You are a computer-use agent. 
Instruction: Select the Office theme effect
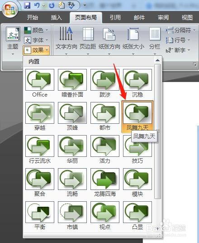[40, 83]
